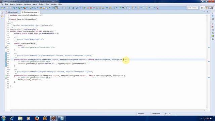Open Firefox from the taskbar
The width and height of the screenshot is (215, 121).
[x=37, y=118]
